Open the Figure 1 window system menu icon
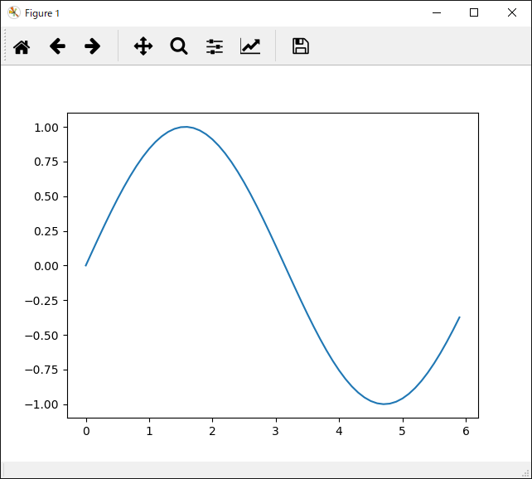The height and width of the screenshot is (479, 532). [x=13, y=12]
